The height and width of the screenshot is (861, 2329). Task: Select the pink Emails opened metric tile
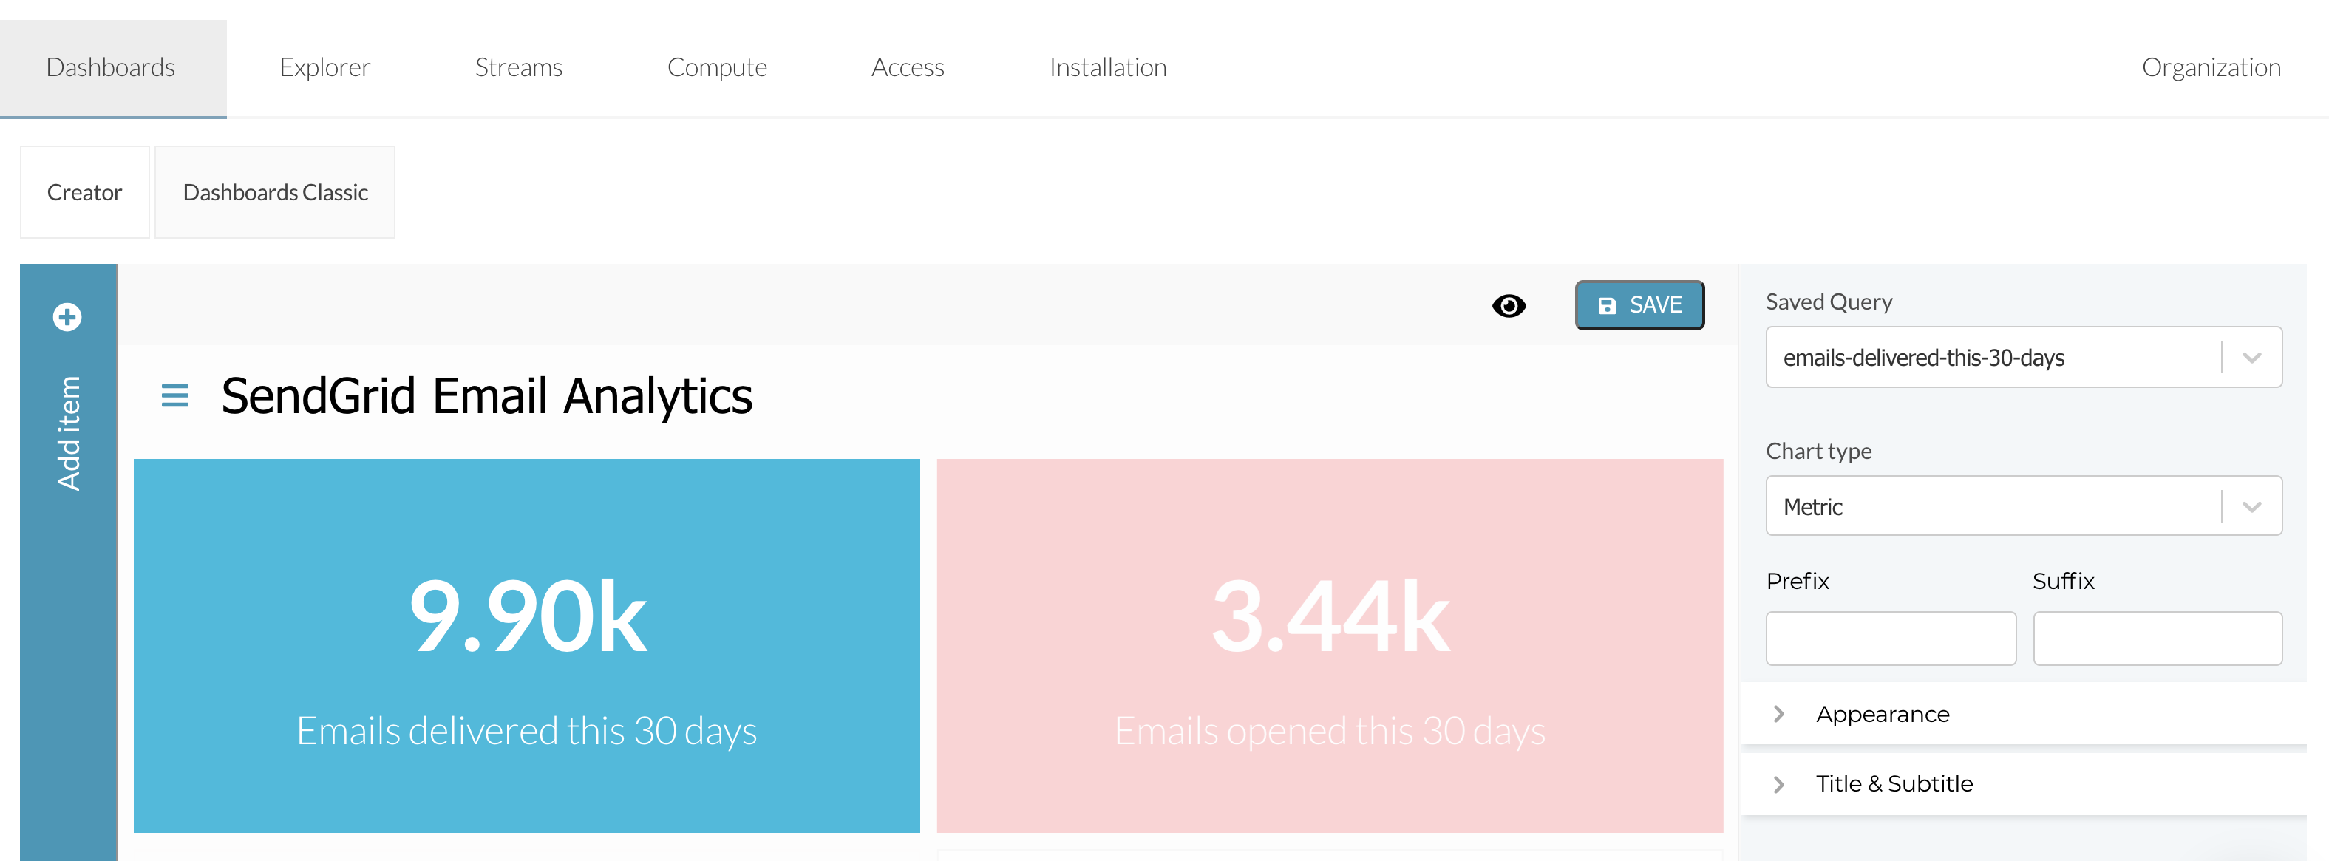click(x=1329, y=646)
